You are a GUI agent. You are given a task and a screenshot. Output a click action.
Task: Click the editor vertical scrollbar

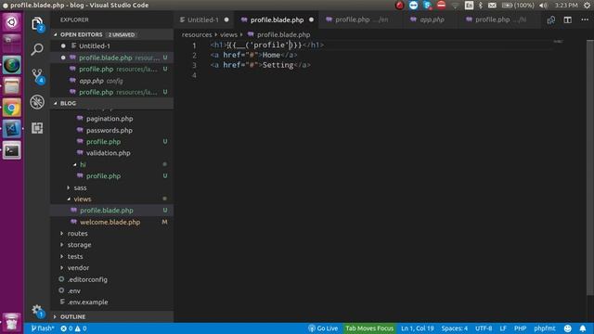[x=590, y=167]
